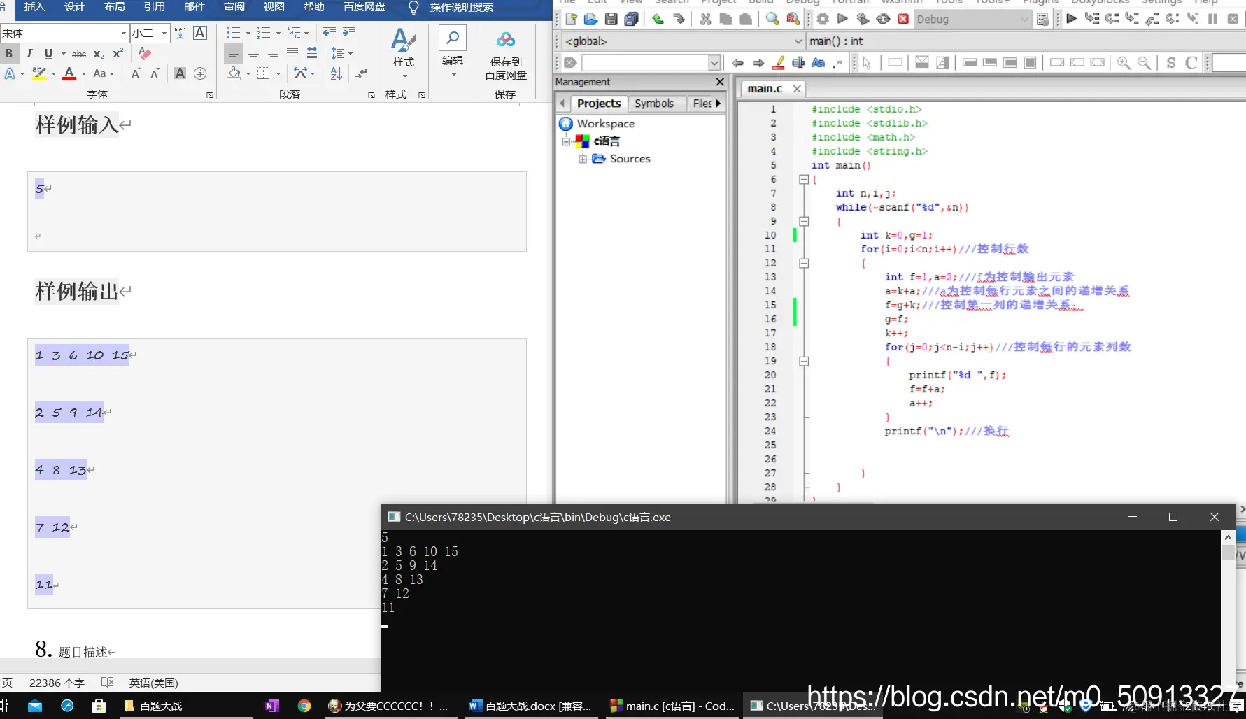This screenshot has width=1246, height=719.
Task: Collapse code fold at line 6
Action: [804, 179]
